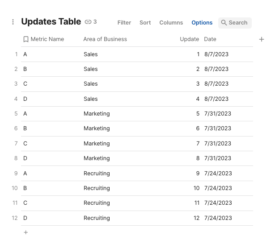Add a new row with bottom plus
Viewport: 271px width, 240px height.
26,232
